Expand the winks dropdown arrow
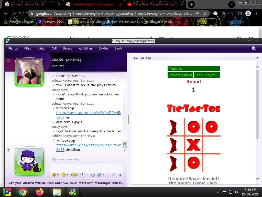 click(x=68, y=175)
